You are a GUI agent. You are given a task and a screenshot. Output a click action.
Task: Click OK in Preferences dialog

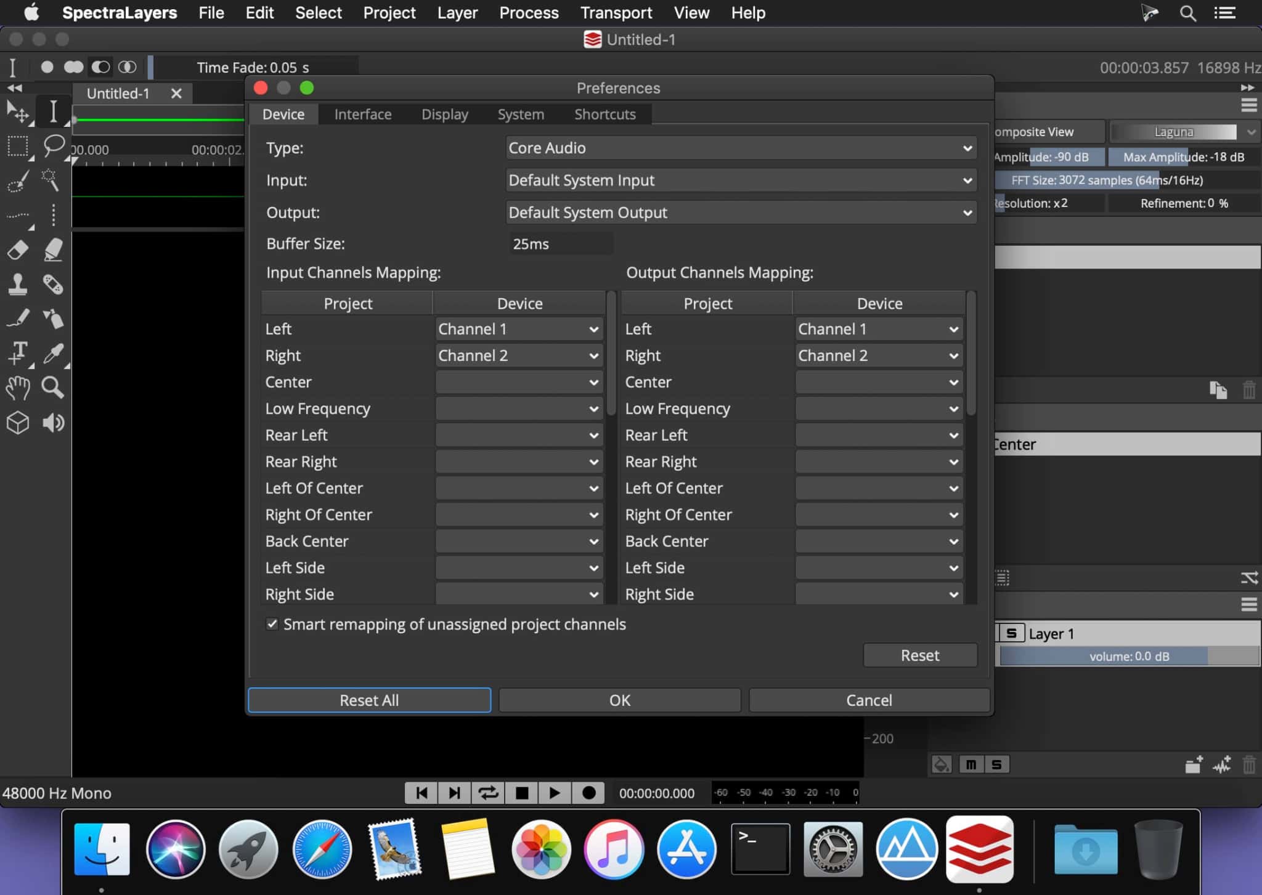pyautogui.click(x=619, y=700)
